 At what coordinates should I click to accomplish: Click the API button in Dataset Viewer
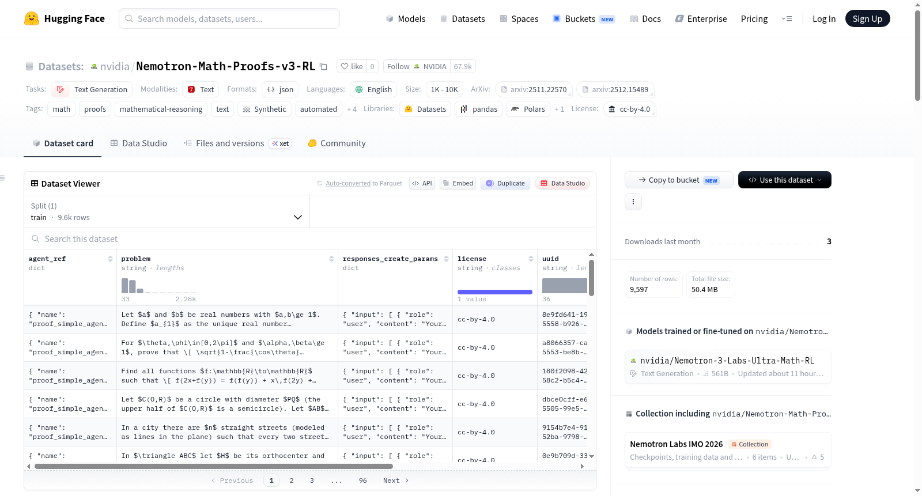(422, 183)
